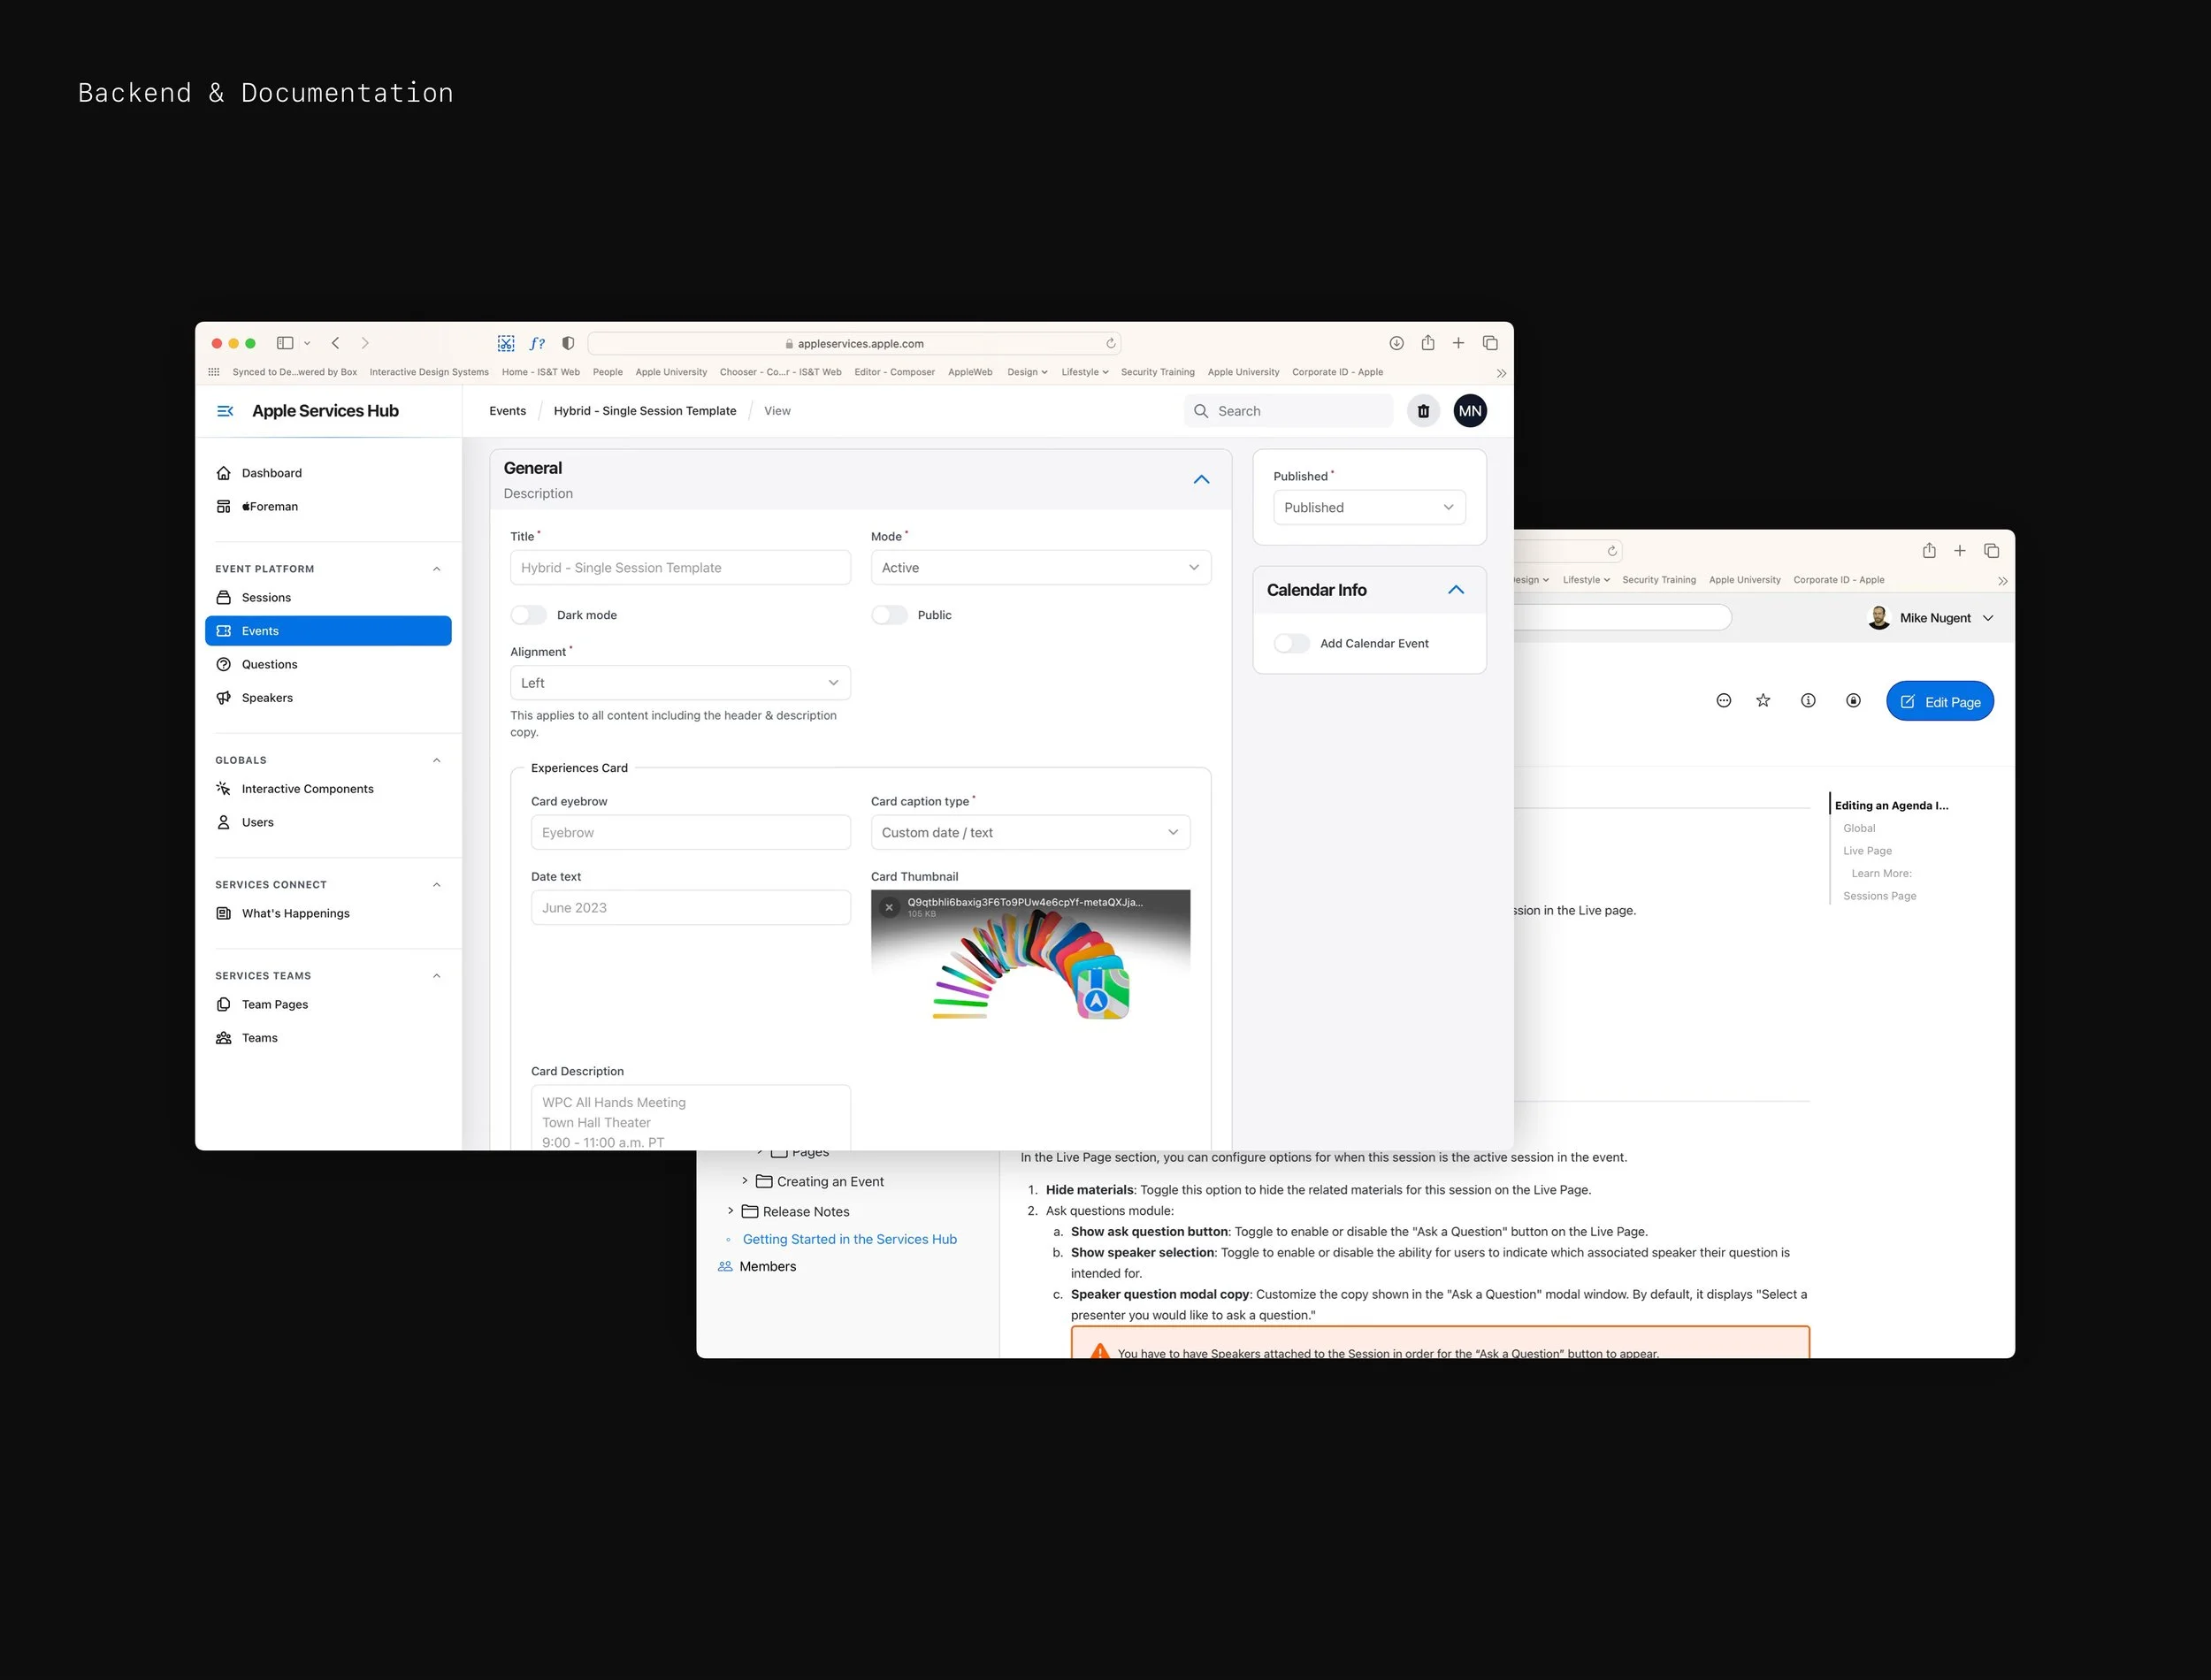The height and width of the screenshot is (1680, 2211).
Task: Expand the Creating an Event folder
Action: (x=744, y=1181)
